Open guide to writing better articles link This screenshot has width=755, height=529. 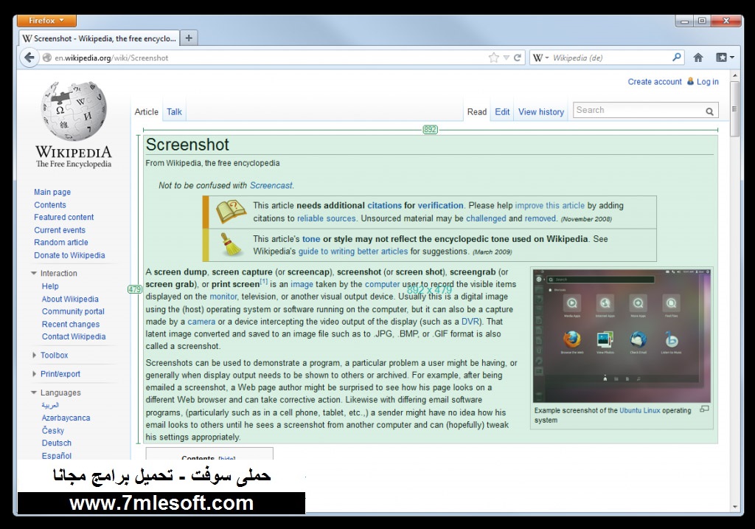pyautogui.click(x=353, y=252)
